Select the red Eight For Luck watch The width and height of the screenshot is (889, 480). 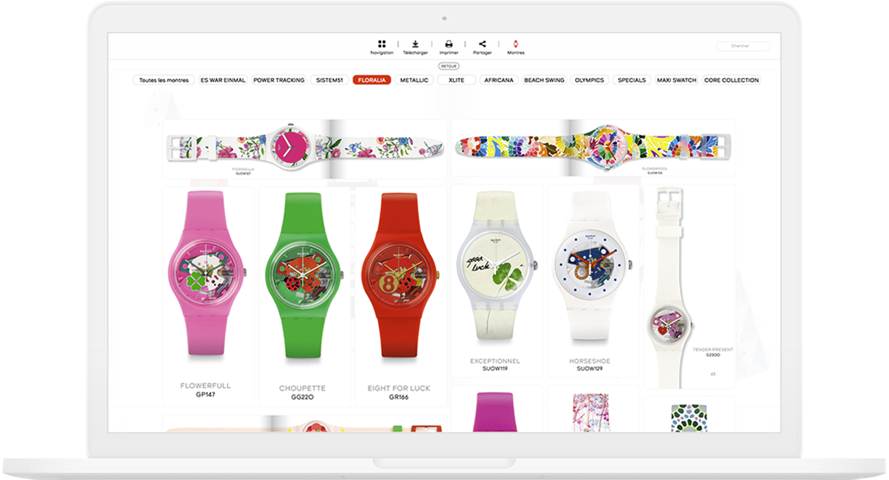tap(399, 276)
